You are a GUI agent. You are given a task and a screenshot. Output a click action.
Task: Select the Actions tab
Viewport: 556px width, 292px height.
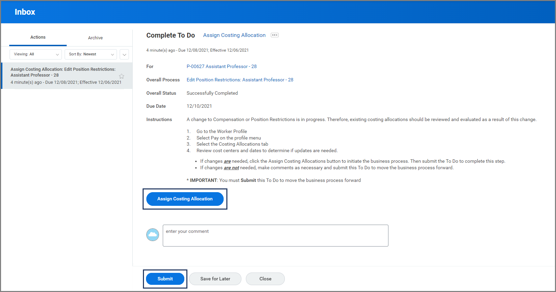coord(38,37)
